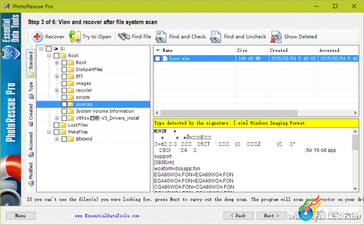
Task: Tick the boot.wim file checkbox
Action: 158,59
